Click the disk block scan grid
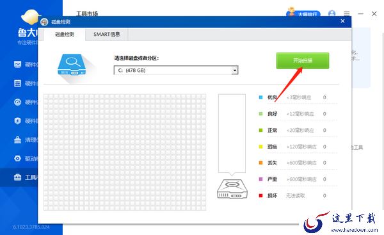Image resolution: width=384 pixels, height=235 pixels. coord(125,152)
